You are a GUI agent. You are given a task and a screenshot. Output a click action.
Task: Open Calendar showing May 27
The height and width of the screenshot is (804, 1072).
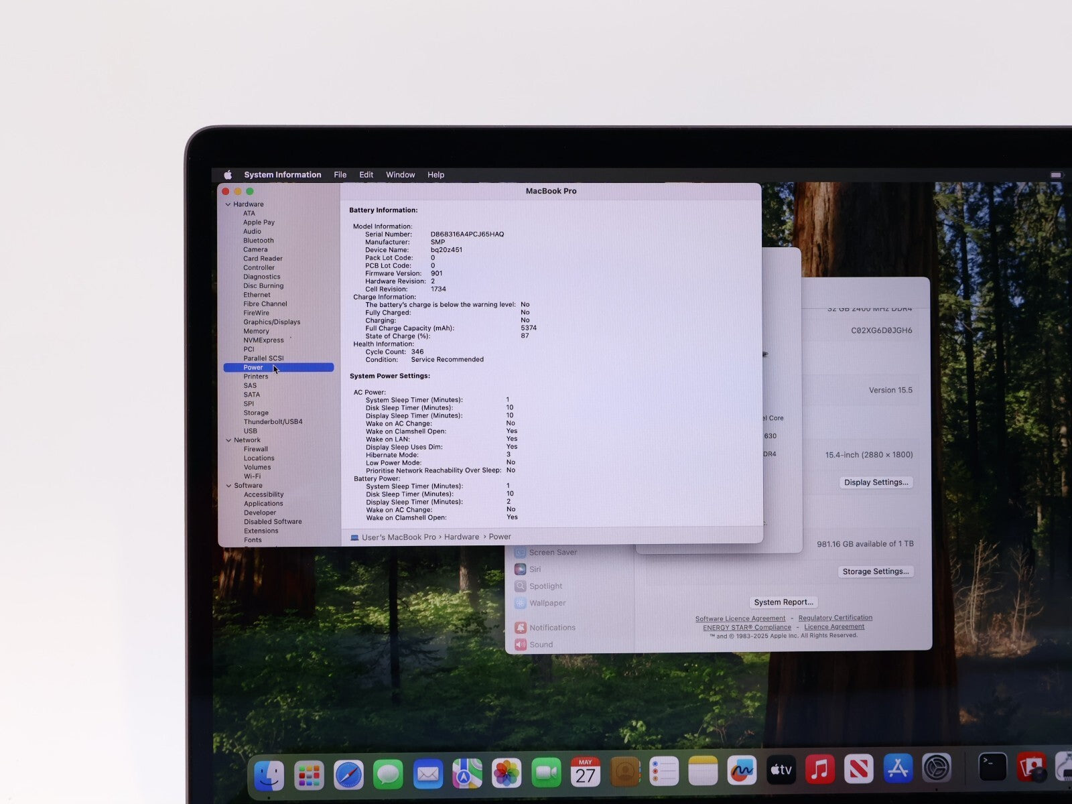586,773
